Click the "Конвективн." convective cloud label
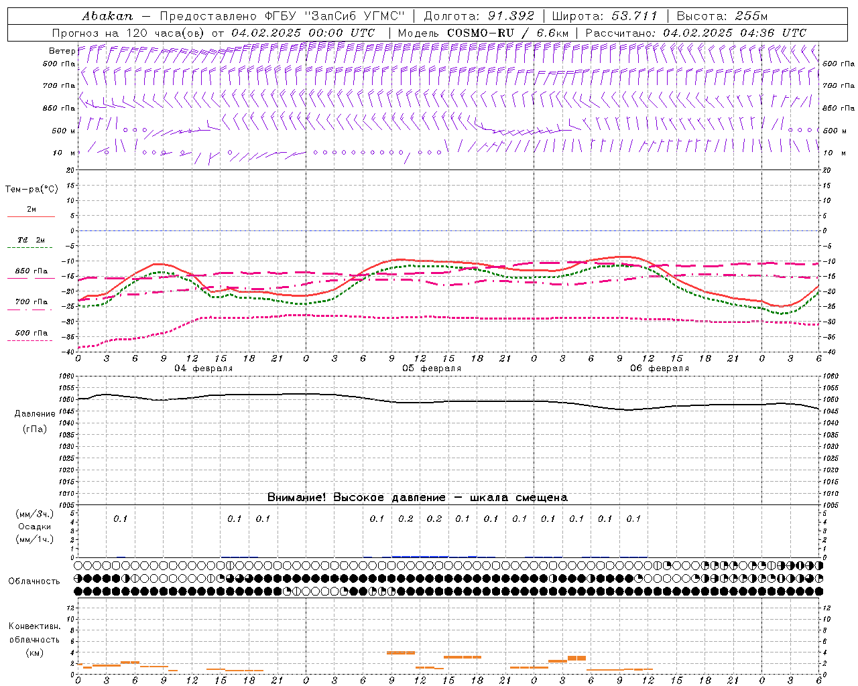This screenshot has height=686, width=858. [34, 626]
